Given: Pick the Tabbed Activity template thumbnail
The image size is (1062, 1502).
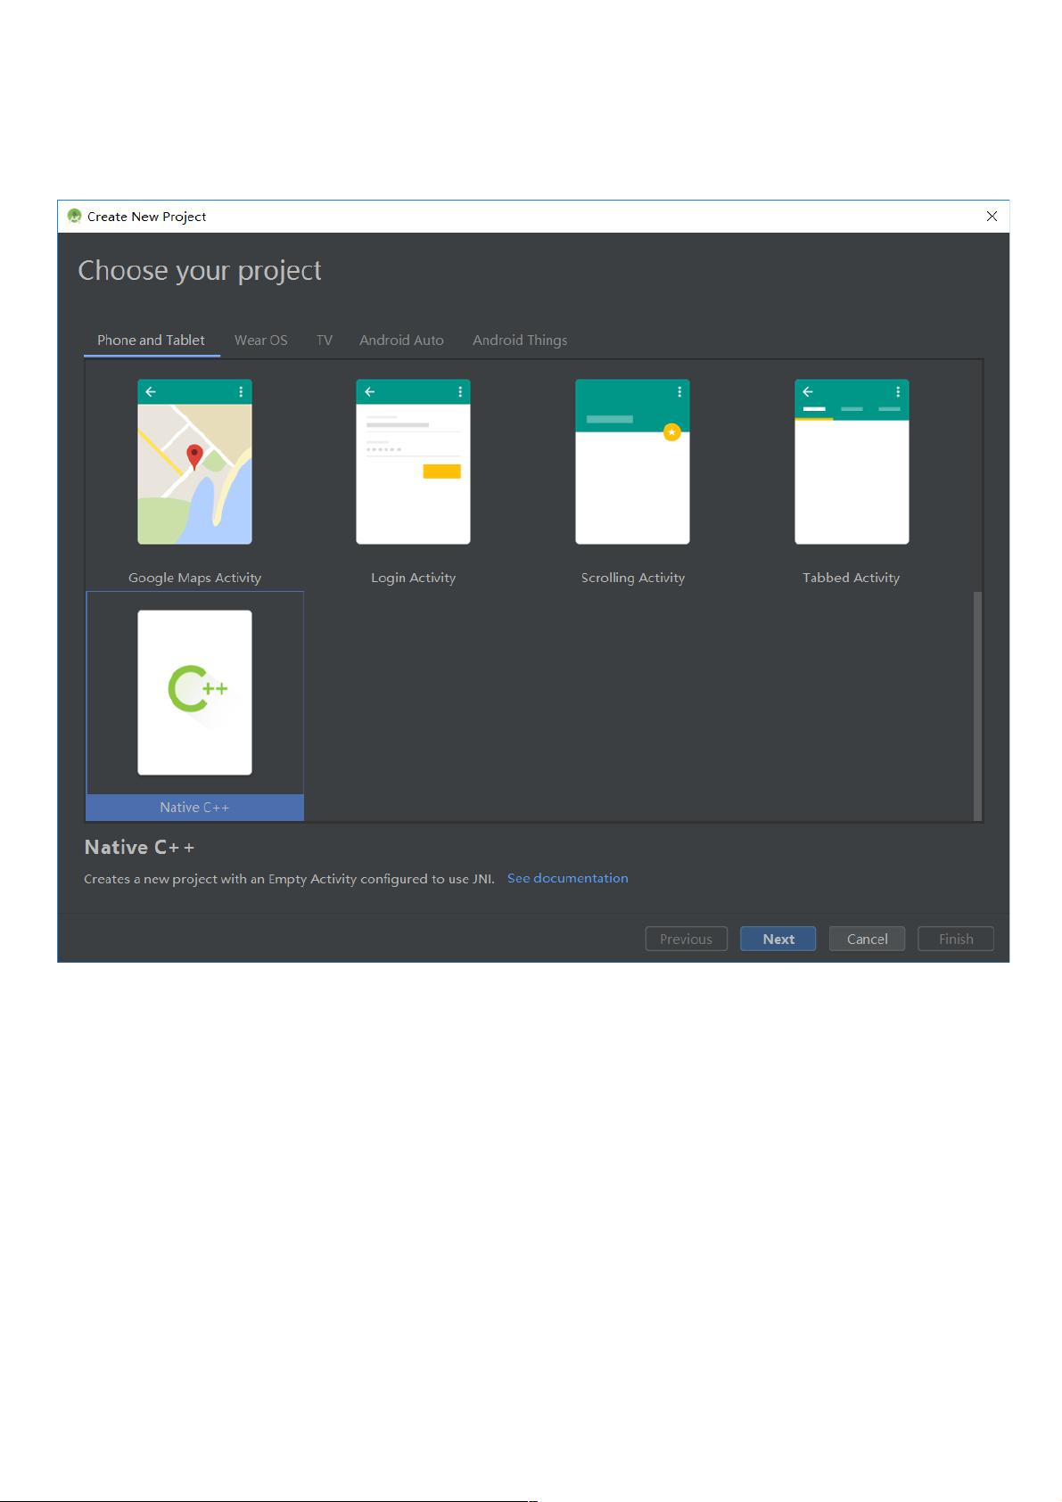Looking at the screenshot, I should click(852, 462).
